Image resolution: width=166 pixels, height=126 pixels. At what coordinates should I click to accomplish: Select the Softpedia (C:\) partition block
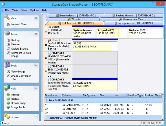pos(112,33)
